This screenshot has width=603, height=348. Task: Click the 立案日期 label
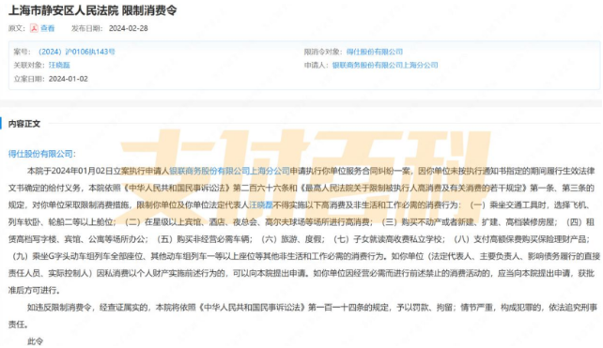coord(28,79)
